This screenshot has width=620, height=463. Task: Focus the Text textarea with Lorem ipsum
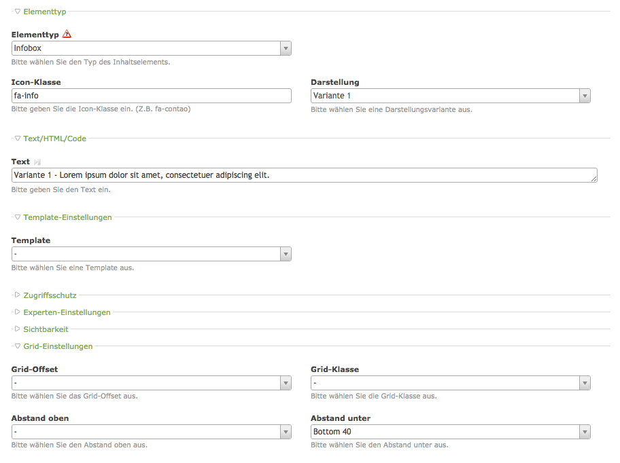coord(299,175)
